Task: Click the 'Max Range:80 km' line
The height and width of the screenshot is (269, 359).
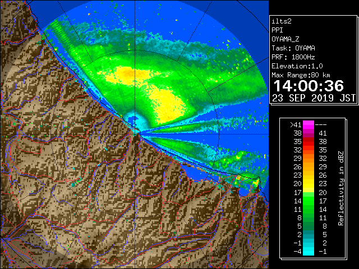Action: pos(301,75)
